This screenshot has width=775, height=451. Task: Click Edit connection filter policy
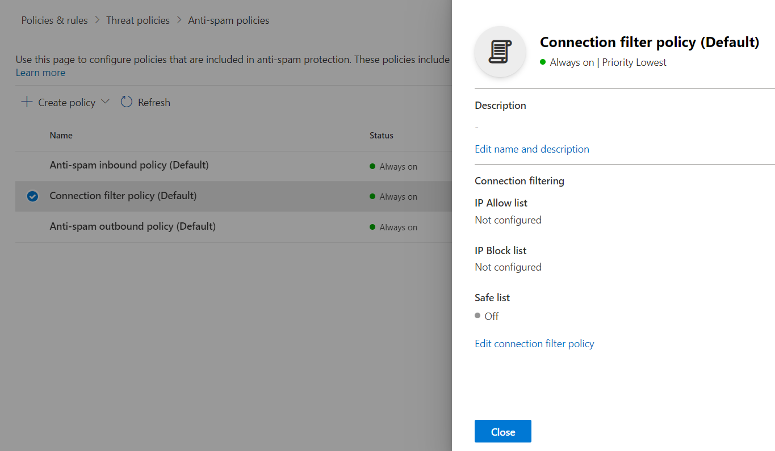click(x=534, y=343)
